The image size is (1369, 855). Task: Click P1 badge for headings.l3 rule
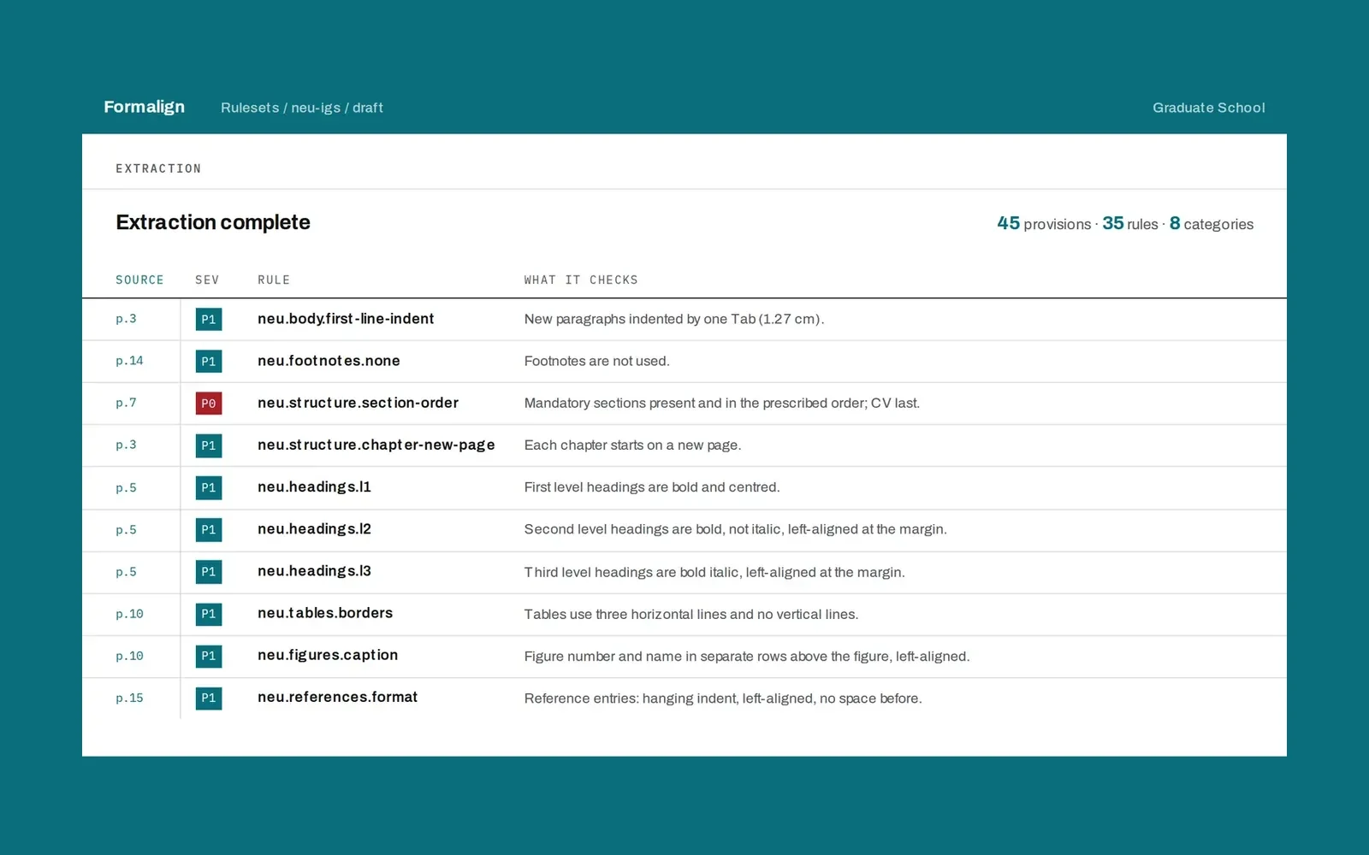tap(209, 572)
